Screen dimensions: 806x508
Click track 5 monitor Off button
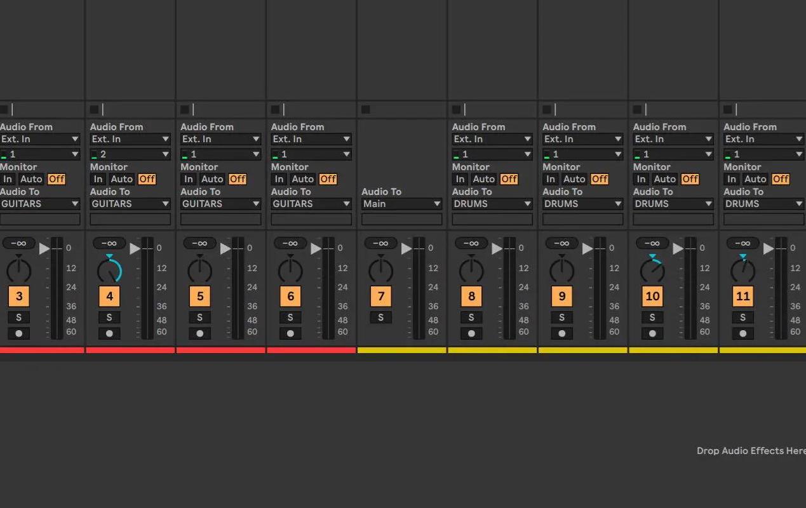[238, 179]
